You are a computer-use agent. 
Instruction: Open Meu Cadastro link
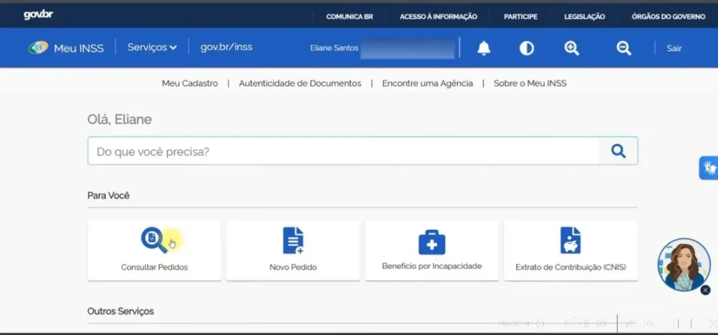click(190, 83)
